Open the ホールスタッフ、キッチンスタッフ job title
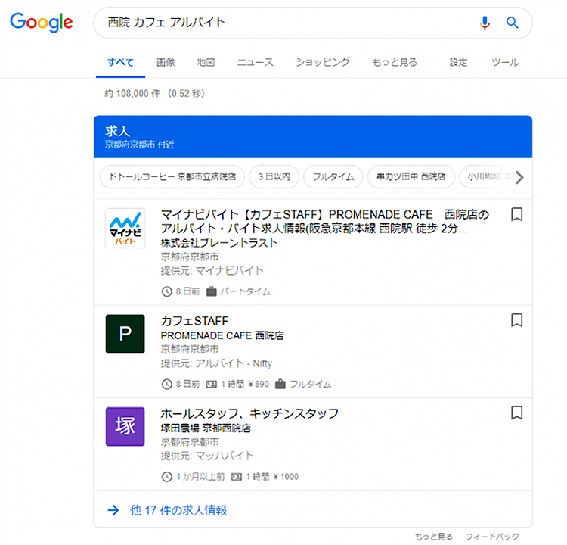The image size is (567, 545). (x=249, y=413)
